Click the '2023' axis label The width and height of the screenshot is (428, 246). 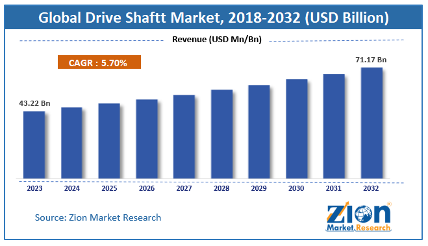tap(34, 188)
